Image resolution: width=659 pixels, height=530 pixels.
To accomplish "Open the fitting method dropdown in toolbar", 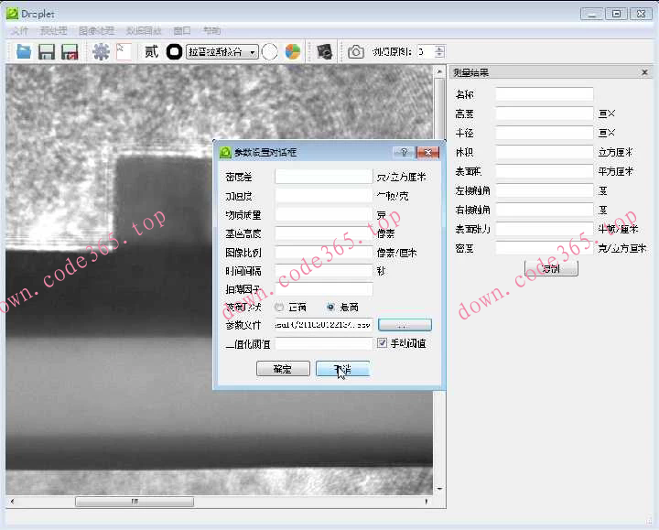I will pos(221,52).
